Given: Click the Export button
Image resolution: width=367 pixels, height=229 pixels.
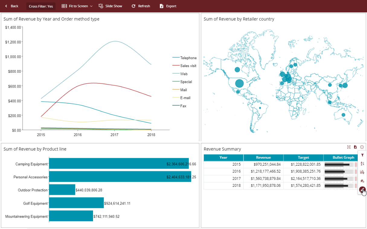Looking at the screenshot, I should (x=167, y=6).
